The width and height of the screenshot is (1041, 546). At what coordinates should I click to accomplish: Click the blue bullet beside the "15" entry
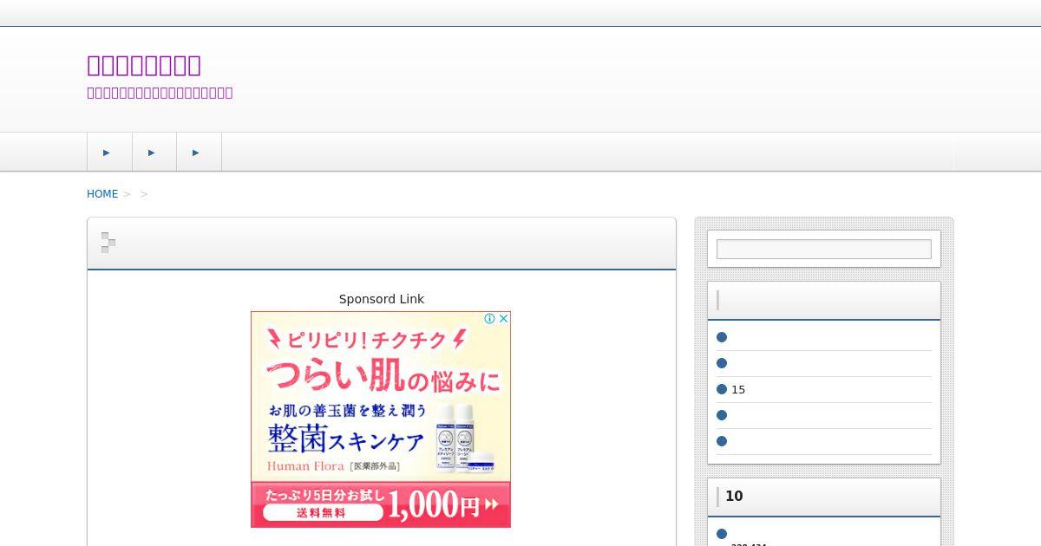click(x=722, y=389)
